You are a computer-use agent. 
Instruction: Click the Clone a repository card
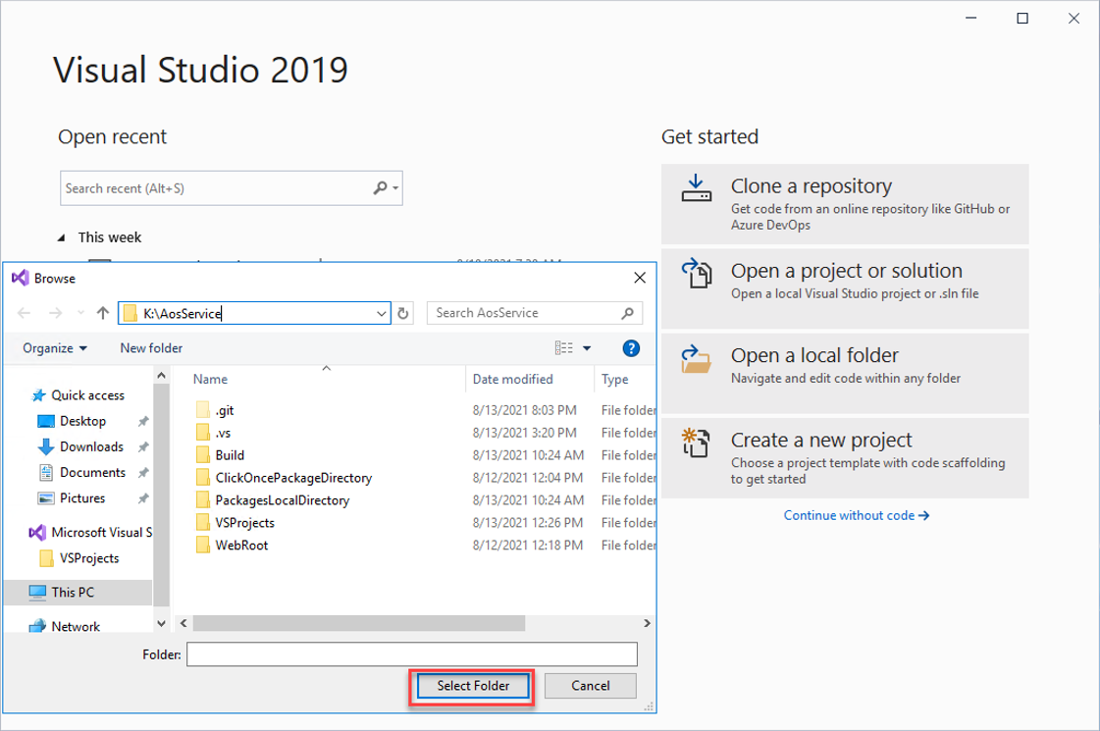click(845, 204)
